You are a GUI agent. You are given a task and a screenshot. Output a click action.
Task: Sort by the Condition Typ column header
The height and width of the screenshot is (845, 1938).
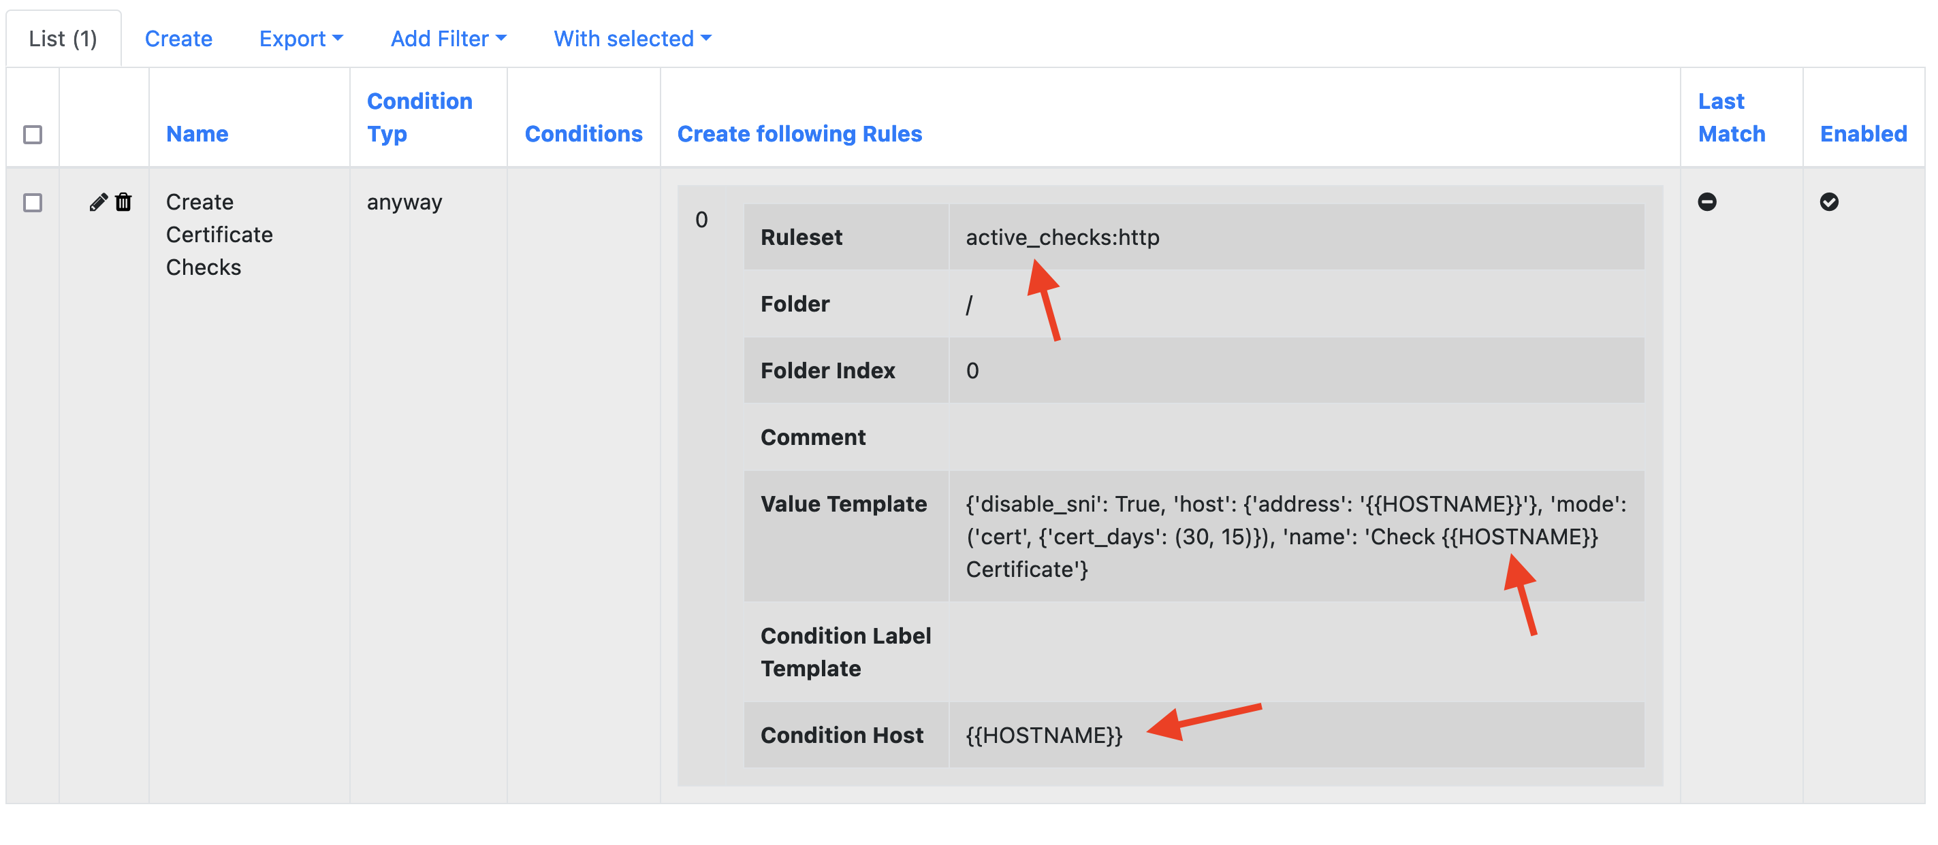click(419, 117)
